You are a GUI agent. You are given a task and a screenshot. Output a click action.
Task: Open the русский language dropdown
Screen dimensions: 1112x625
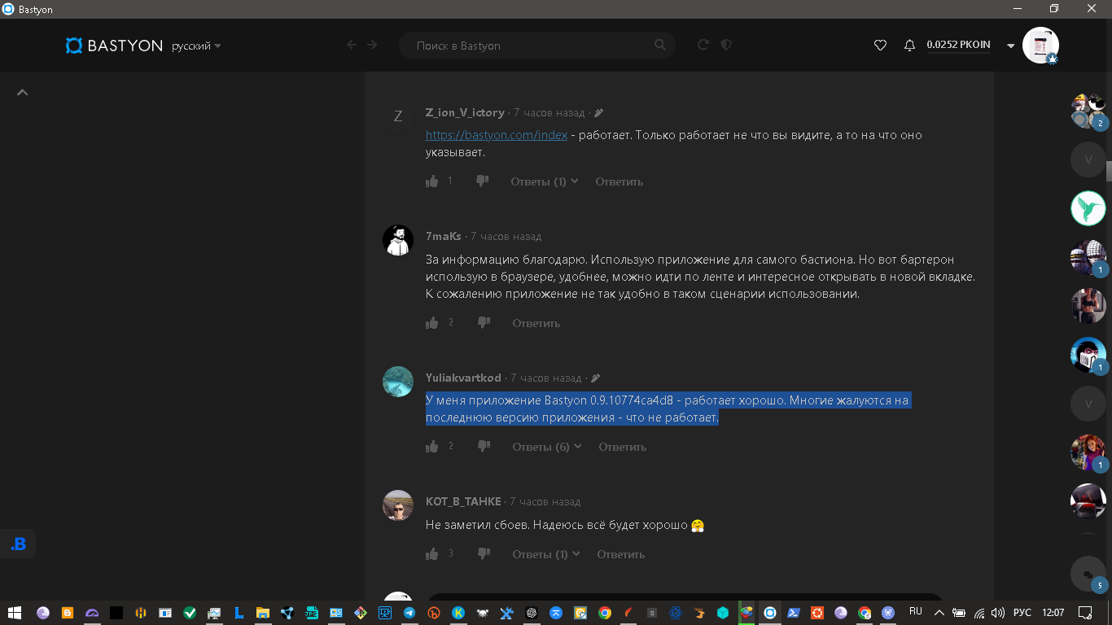click(x=196, y=46)
